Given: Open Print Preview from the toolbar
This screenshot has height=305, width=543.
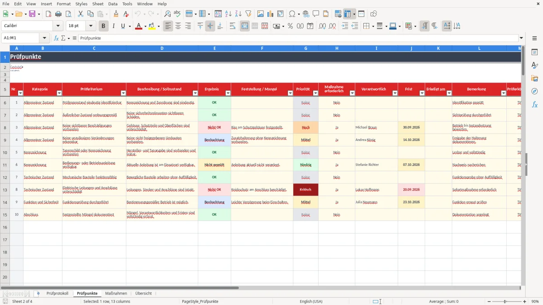Looking at the screenshot, I should tap(68, 14).
